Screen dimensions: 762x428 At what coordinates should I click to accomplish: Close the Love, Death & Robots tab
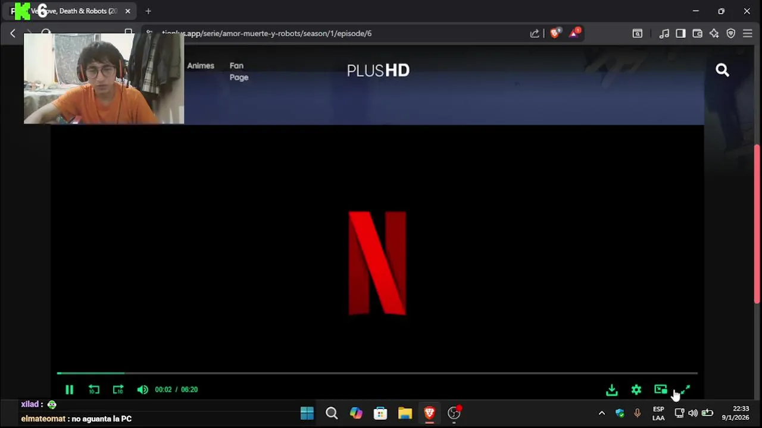pyautogui.click(x=127, y=11)
